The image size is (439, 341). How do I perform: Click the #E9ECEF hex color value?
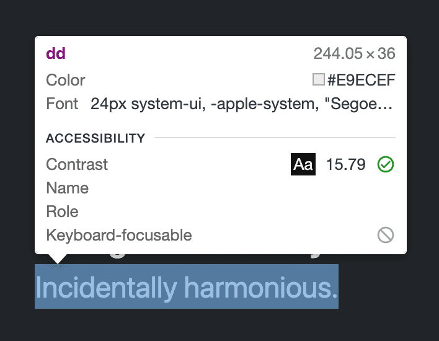point(361,80)
